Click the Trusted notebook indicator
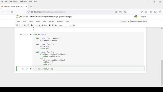163x92 pixels. [x=123, y=21]
